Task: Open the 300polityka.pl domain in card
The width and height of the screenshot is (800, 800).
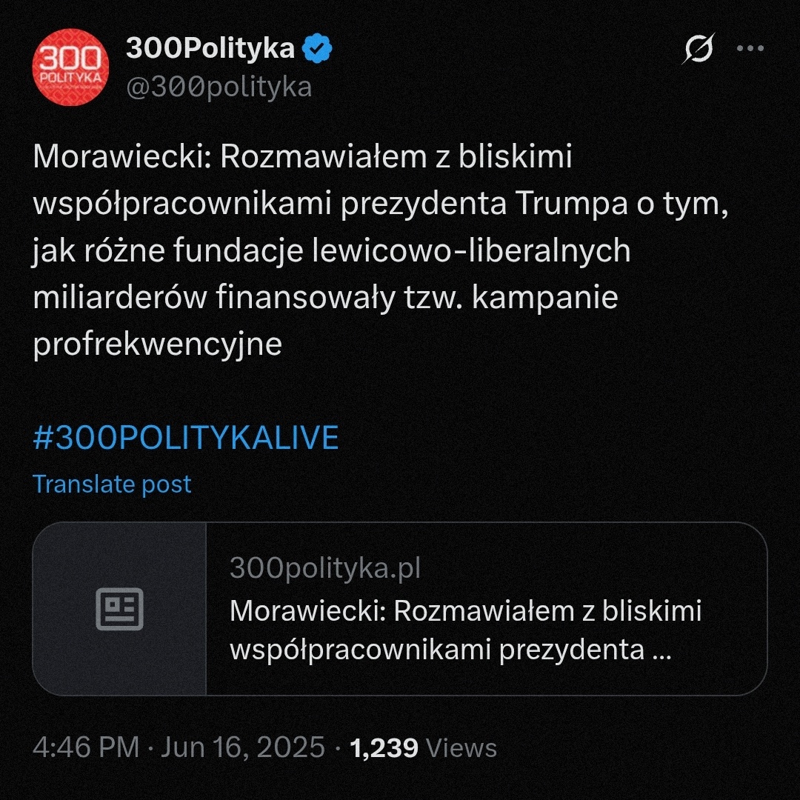Action: tap(325, 568)
